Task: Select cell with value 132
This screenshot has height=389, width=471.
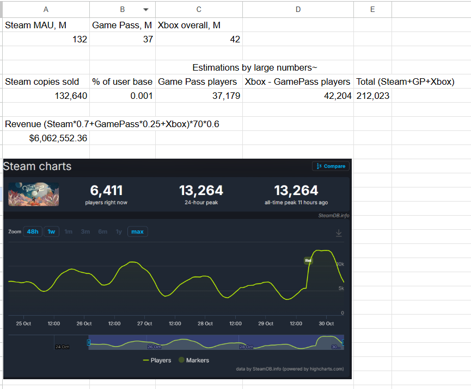Action: tap(46, 39)
